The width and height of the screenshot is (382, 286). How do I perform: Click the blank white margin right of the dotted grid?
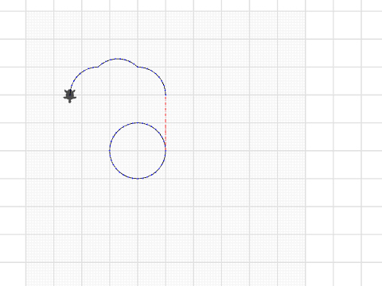(344, 143)
